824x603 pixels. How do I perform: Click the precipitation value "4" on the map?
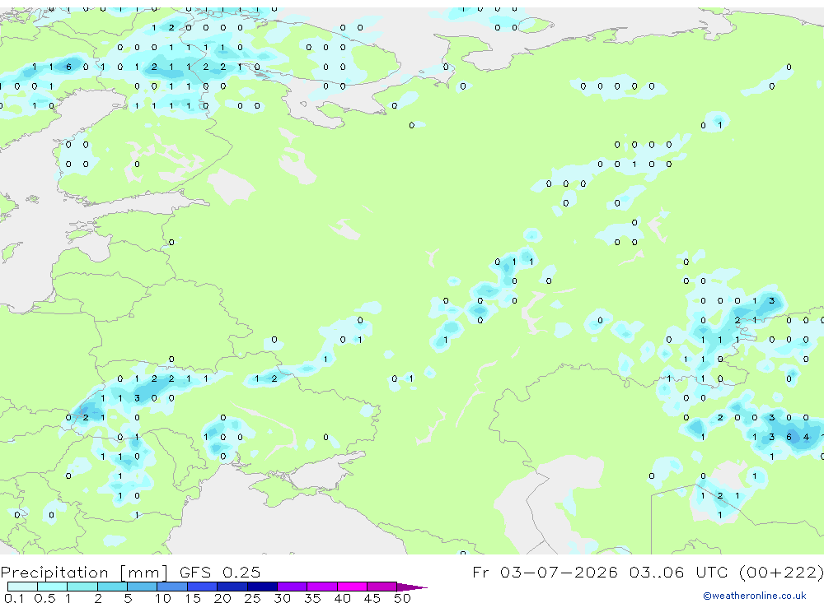[x=806, y=437]
